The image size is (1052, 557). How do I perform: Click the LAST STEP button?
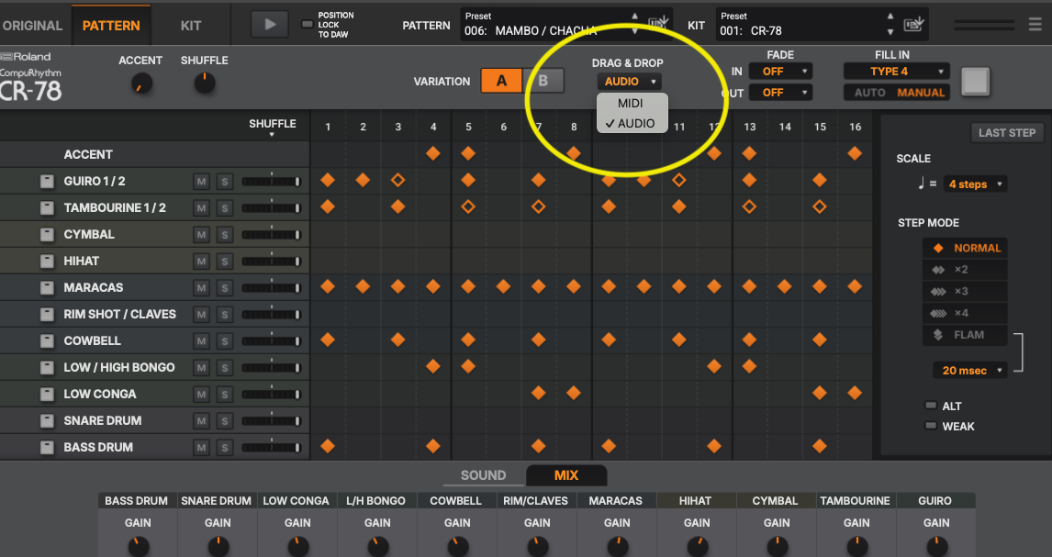(x=1006, y=133)
